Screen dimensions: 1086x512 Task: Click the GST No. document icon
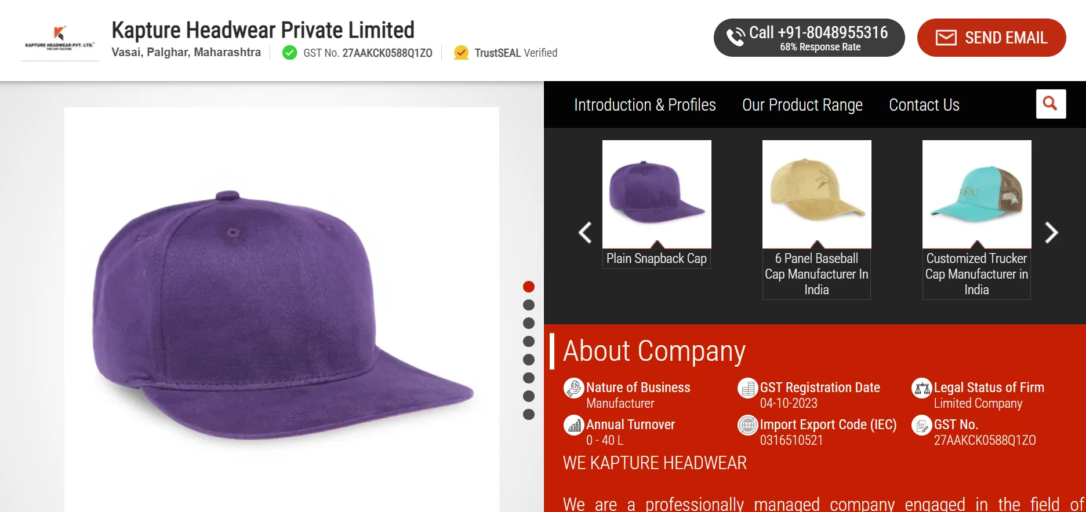point(921,426)
